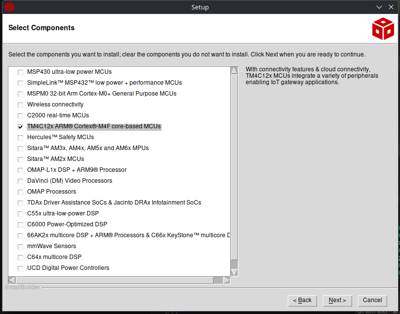Screen dimensions: 400x314
Task: Select the mmWave Sensors row label
Action: point(52,246)
